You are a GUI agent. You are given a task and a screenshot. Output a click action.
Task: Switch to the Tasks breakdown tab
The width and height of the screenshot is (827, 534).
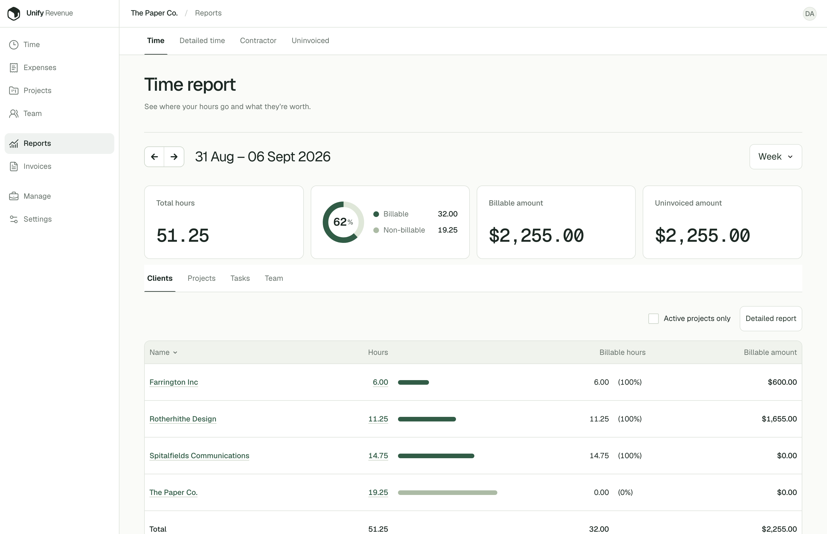[240, 278]
